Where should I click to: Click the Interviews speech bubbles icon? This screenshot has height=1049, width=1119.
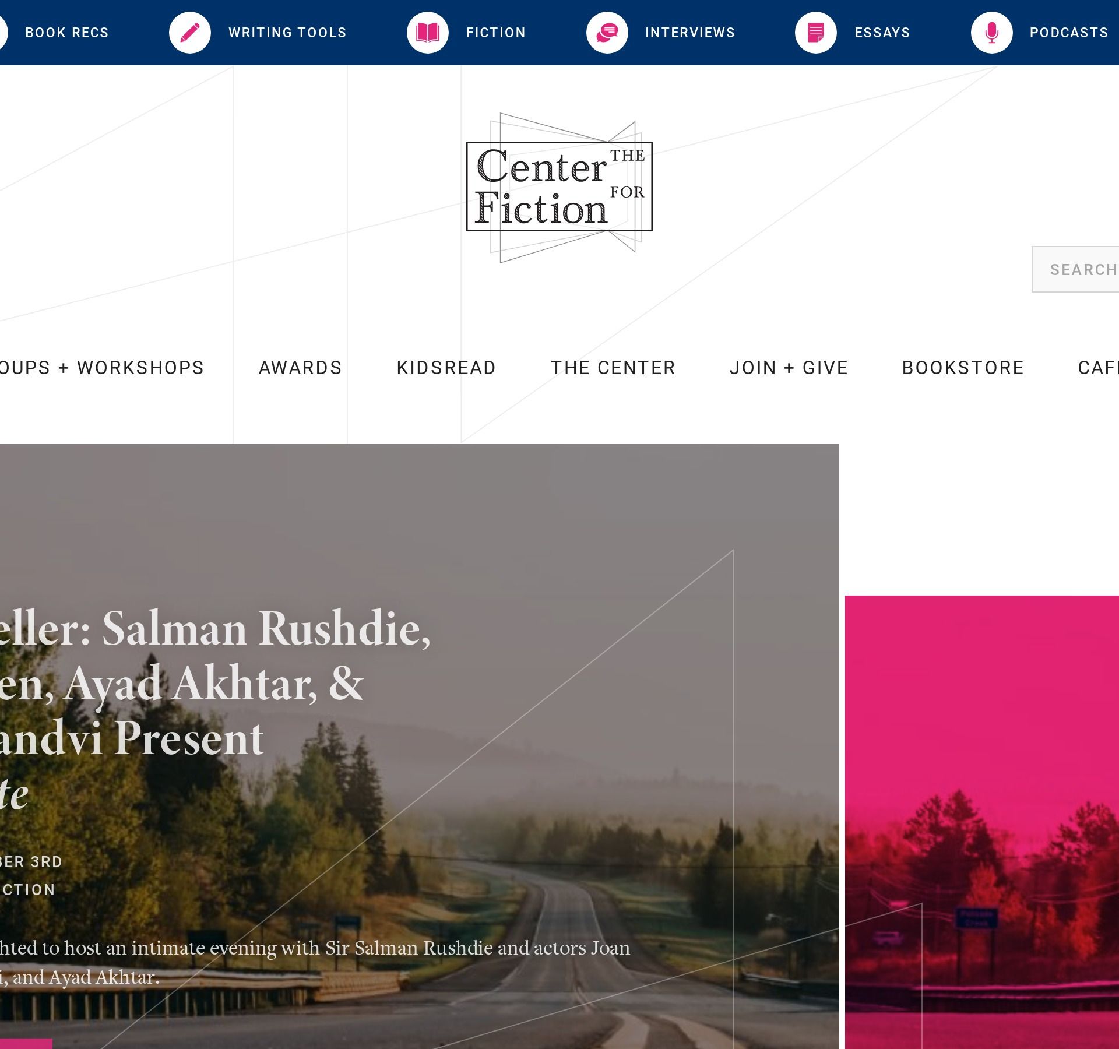pyautogui.click(x=607, y=33)
